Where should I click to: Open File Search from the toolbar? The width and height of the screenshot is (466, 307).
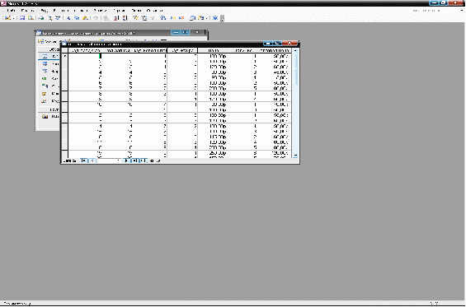[x=31, y=18]
